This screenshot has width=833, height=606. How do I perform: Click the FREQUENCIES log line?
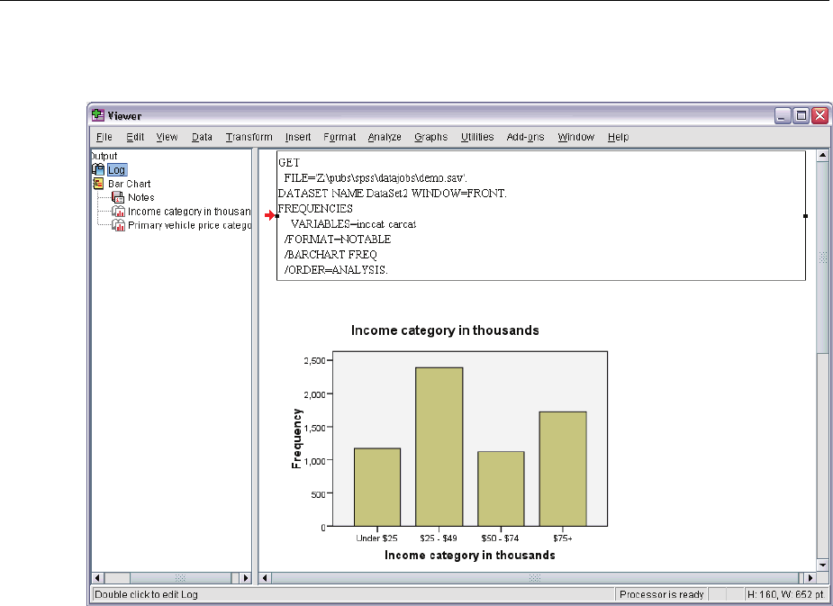point(315,209)
